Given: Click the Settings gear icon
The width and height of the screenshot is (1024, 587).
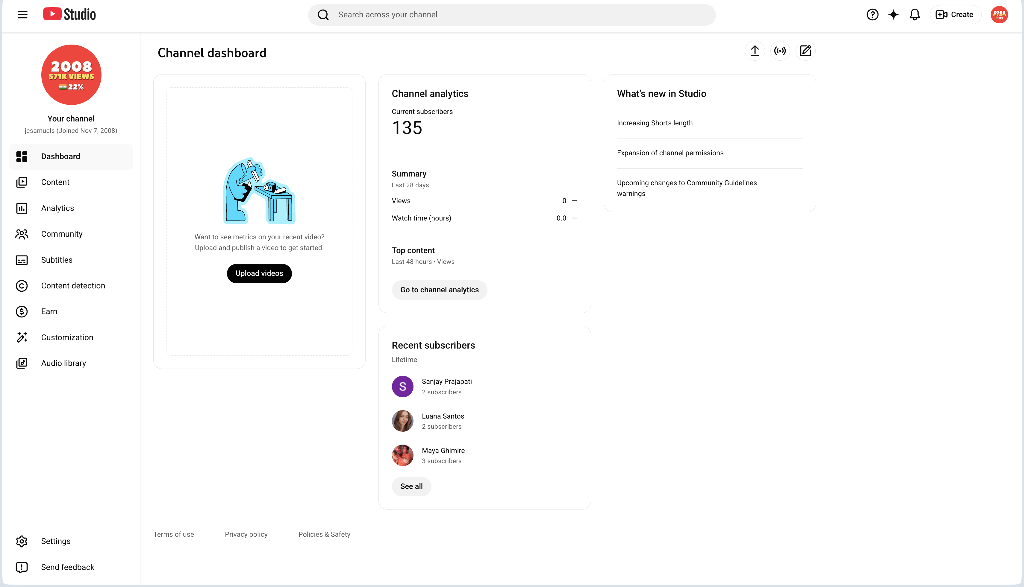Looking at the screenshot, I should pos(22,541).
